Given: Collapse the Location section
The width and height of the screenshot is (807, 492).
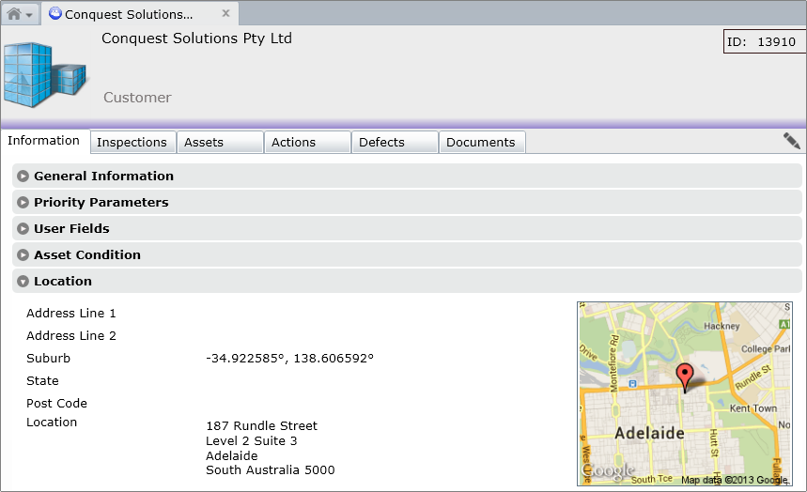Looking at the screenshot, I should point(407,281).
